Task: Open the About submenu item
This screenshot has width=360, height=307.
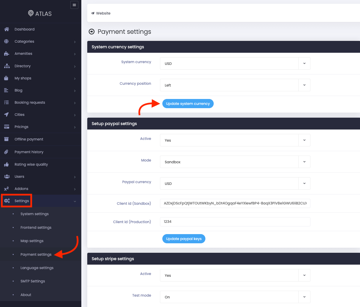Action: click(x=26, y=295)
